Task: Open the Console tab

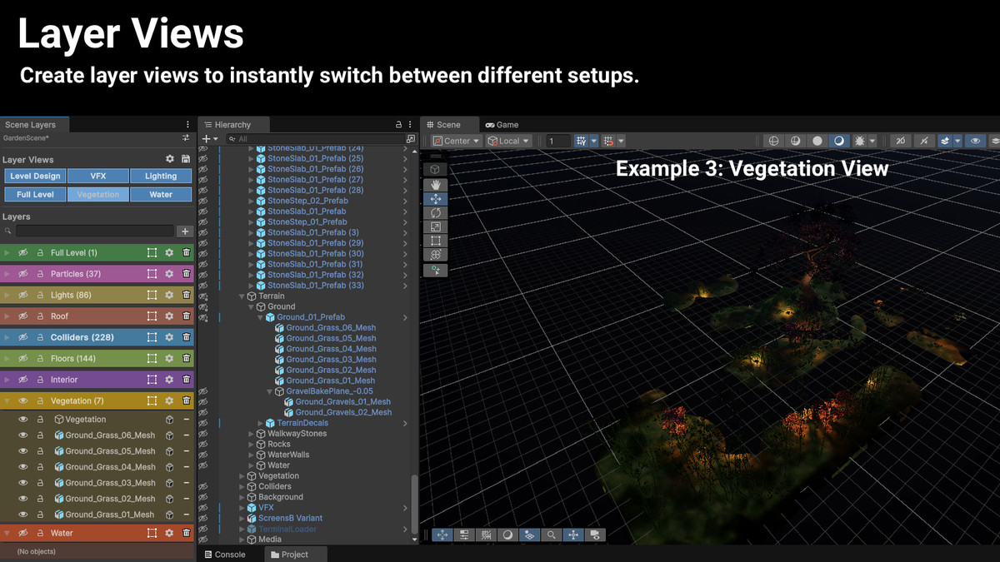Action: click(229, 554)
